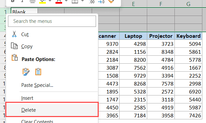The width and height of the screenshot is (206, 123).
Task: Choose Clear Contents from the context menu
Action: [x=37, y=121]
